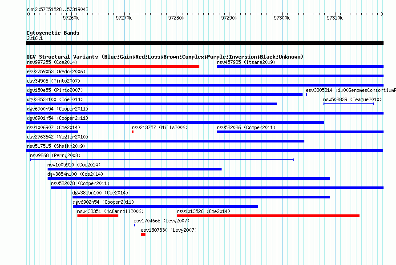Click the nsv9868 (Perry2008) label
Image resolution: width=396 pixels, height=265 pixels.
(x=55, y=155)
